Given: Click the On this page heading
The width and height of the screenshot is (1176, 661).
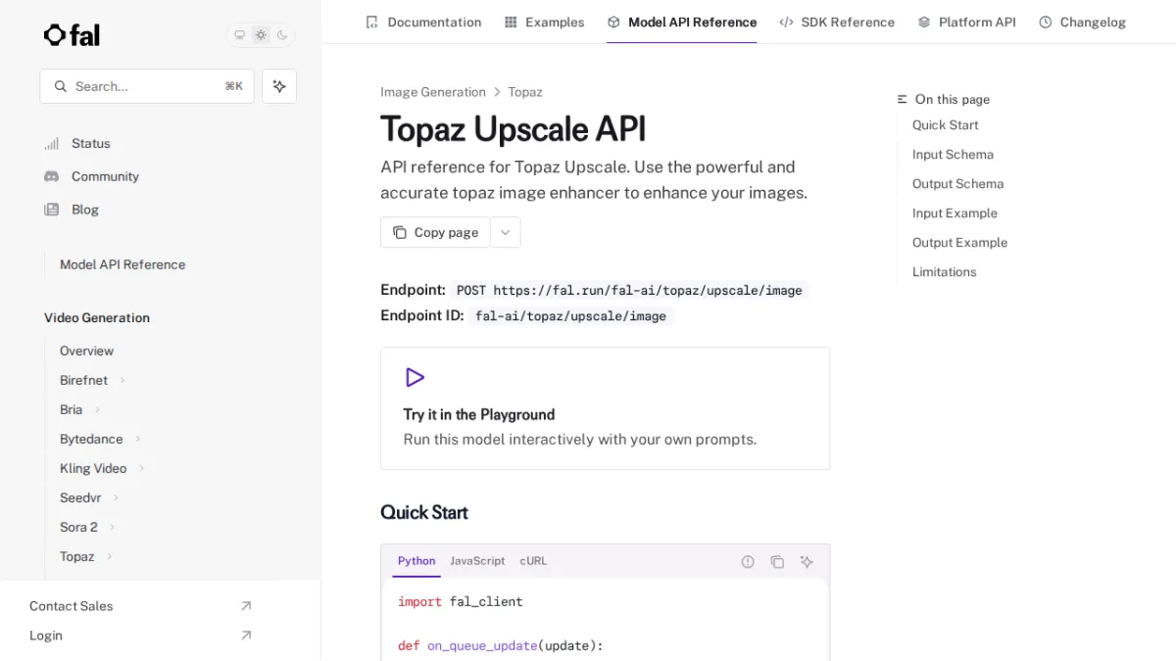Looking at the screenshot, I should (952, 100).
